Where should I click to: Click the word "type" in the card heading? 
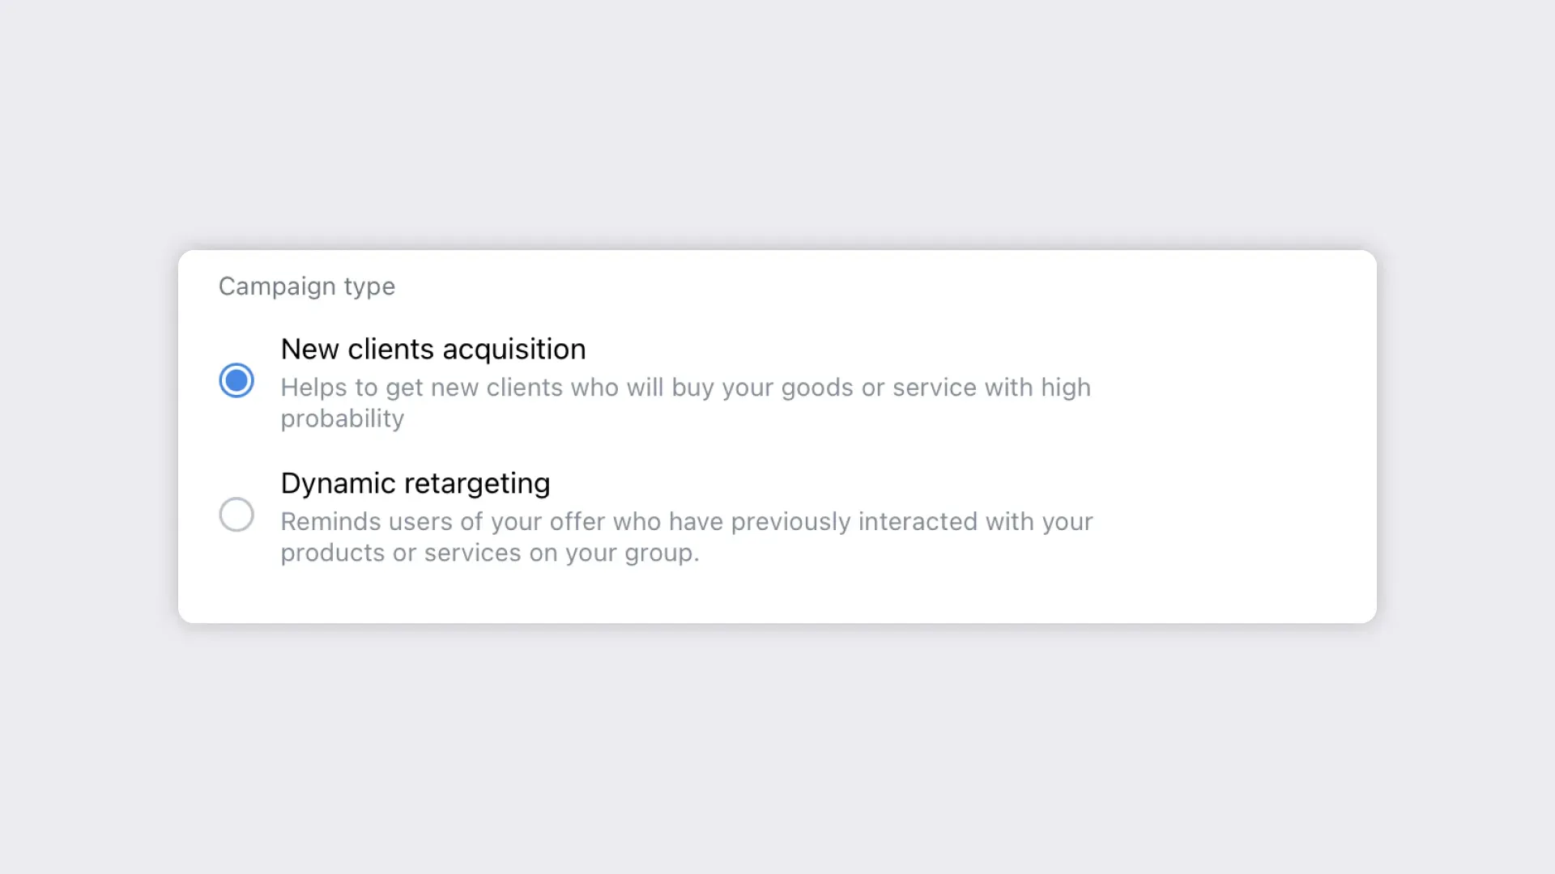(369, 286)
